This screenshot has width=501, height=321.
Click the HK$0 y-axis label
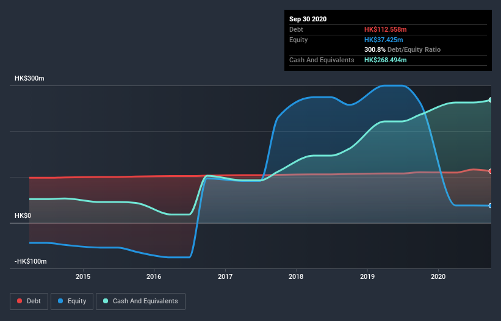pyautogui.click(x=23, y=215)
